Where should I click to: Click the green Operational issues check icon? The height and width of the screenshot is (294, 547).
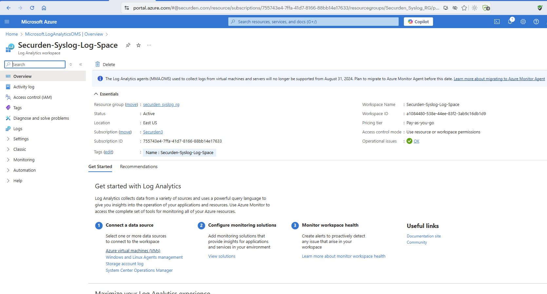click(409, 141)
